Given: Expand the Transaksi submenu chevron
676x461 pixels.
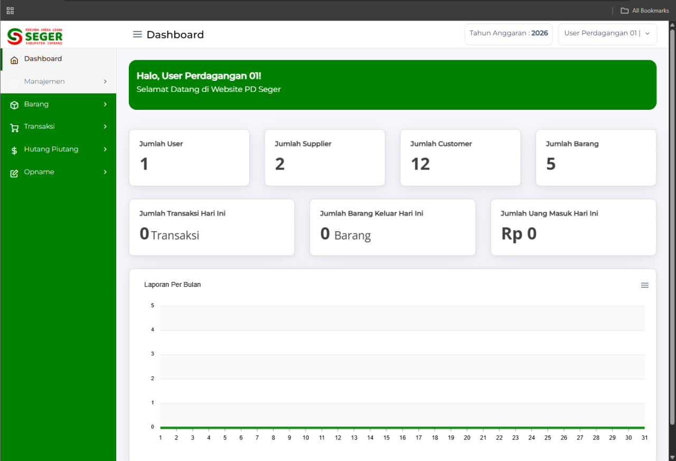Looking at the screenshot, I should pyautogui.click(x=105, y=127).
